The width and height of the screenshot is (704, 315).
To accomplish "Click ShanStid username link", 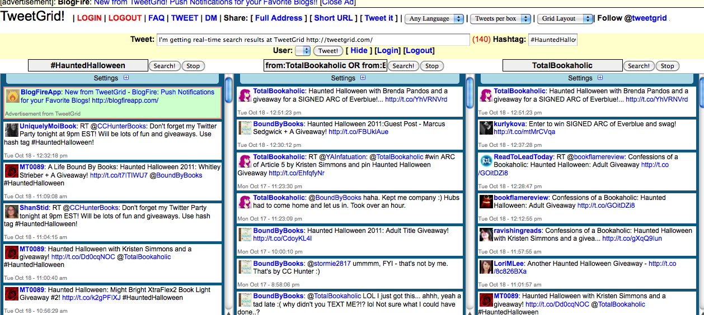I will point(35,208).
